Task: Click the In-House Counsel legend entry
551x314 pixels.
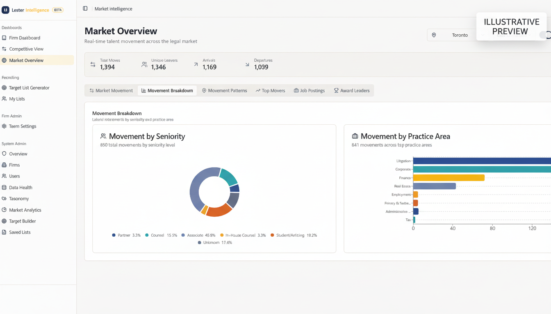Action: click(x=243, y=235)
